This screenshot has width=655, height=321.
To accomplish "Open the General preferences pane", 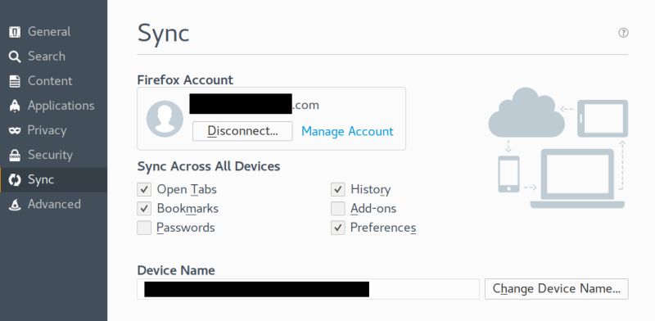I will pos(53,32).
